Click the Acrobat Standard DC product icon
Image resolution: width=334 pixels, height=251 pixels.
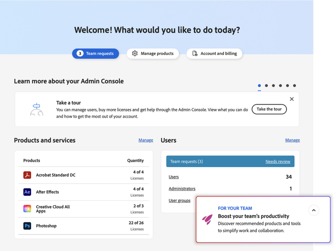pos(27,175)
